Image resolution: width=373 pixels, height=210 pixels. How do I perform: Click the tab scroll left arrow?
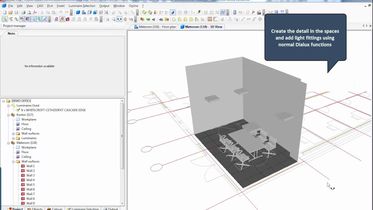363,26
